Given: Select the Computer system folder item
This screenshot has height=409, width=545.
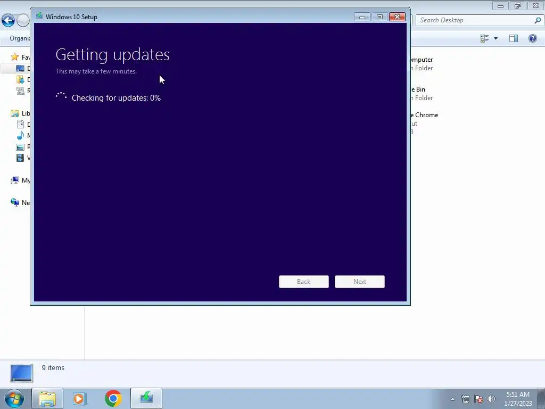Looking at the screenshot, I should pyautogui.click(x=422, y=64).
